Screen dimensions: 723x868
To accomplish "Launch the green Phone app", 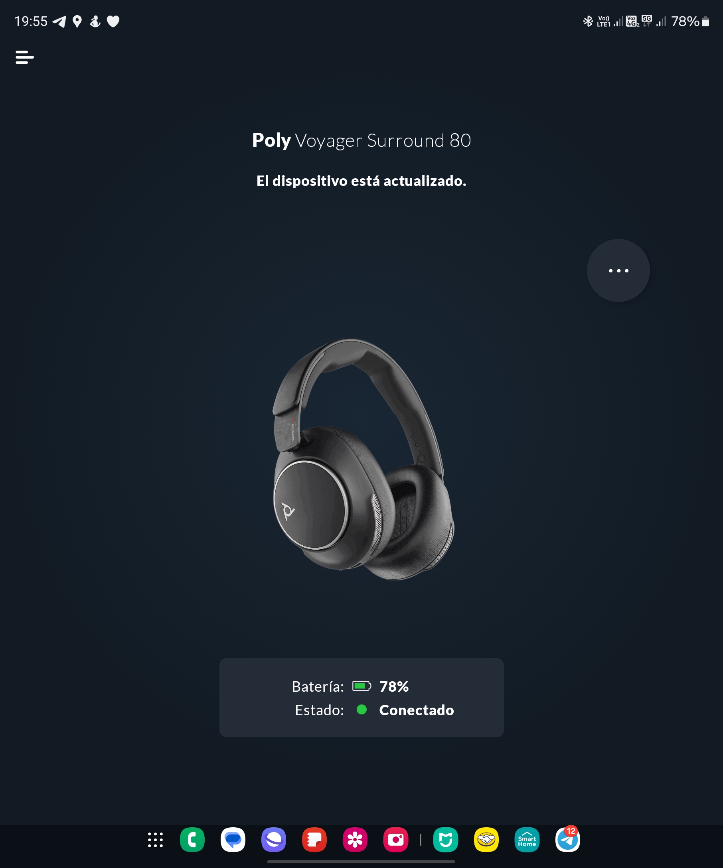I will click(192, 840).
